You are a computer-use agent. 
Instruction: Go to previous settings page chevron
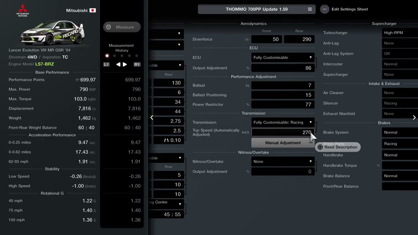[152, 117]
